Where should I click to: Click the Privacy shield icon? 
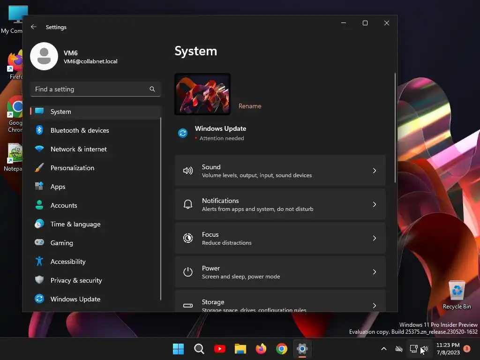[39, 280]
